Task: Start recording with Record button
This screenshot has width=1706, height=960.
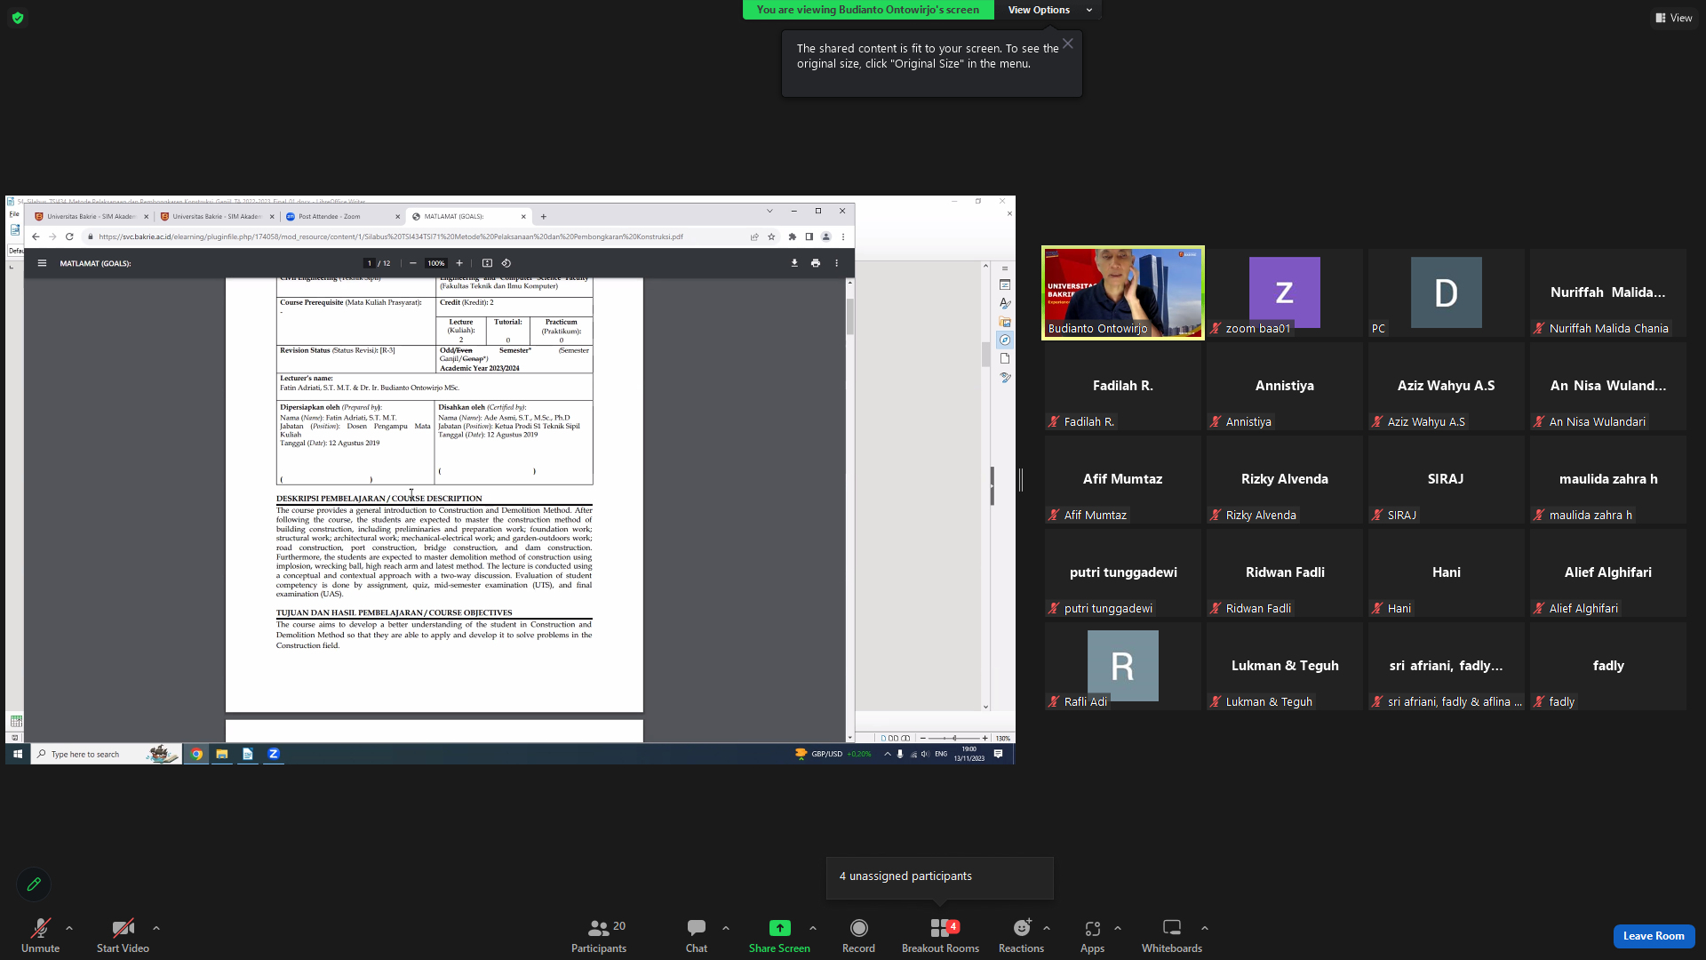Action: pyautogui.click(x=858, y=935)
